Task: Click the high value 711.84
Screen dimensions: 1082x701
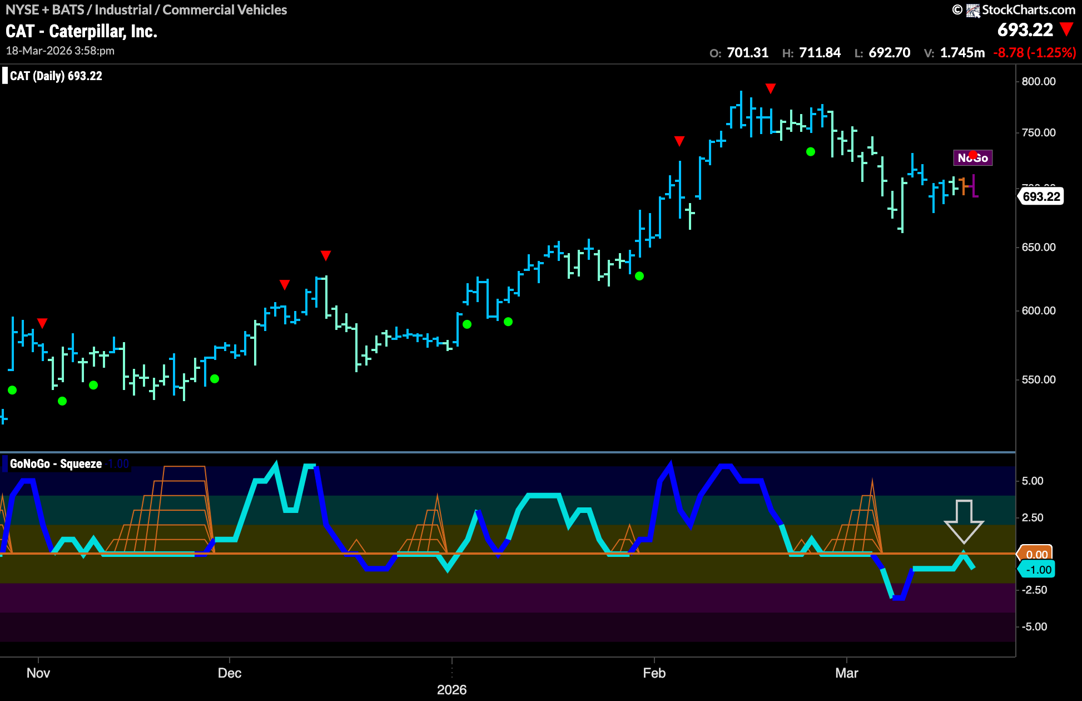Action: [820, 53]
